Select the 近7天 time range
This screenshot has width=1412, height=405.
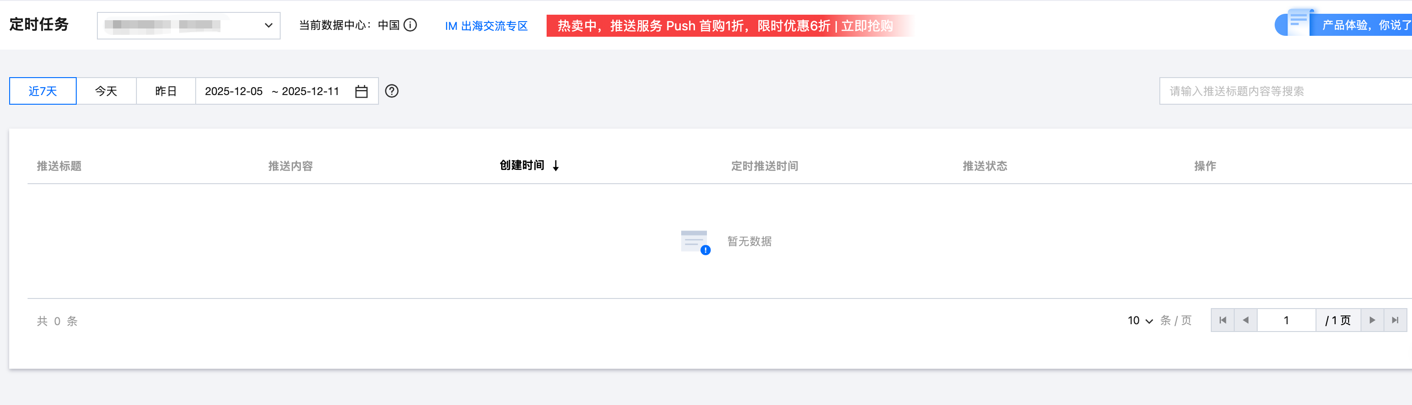[43, 91]
